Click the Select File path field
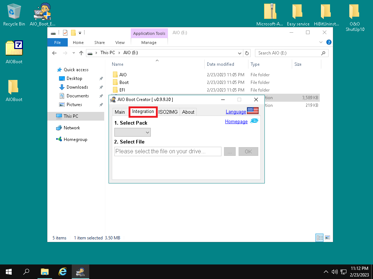 pyautogui.click(x=168, y=151)
